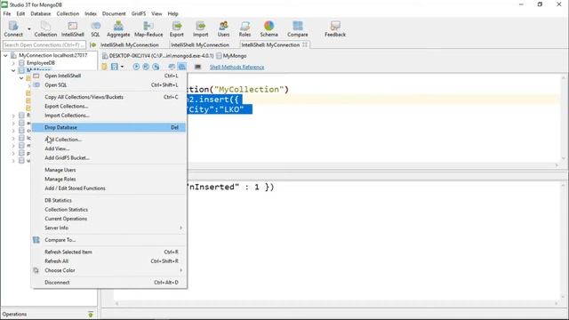
Task: Click the Connect toolbar icon
Action: coord(13,28)
